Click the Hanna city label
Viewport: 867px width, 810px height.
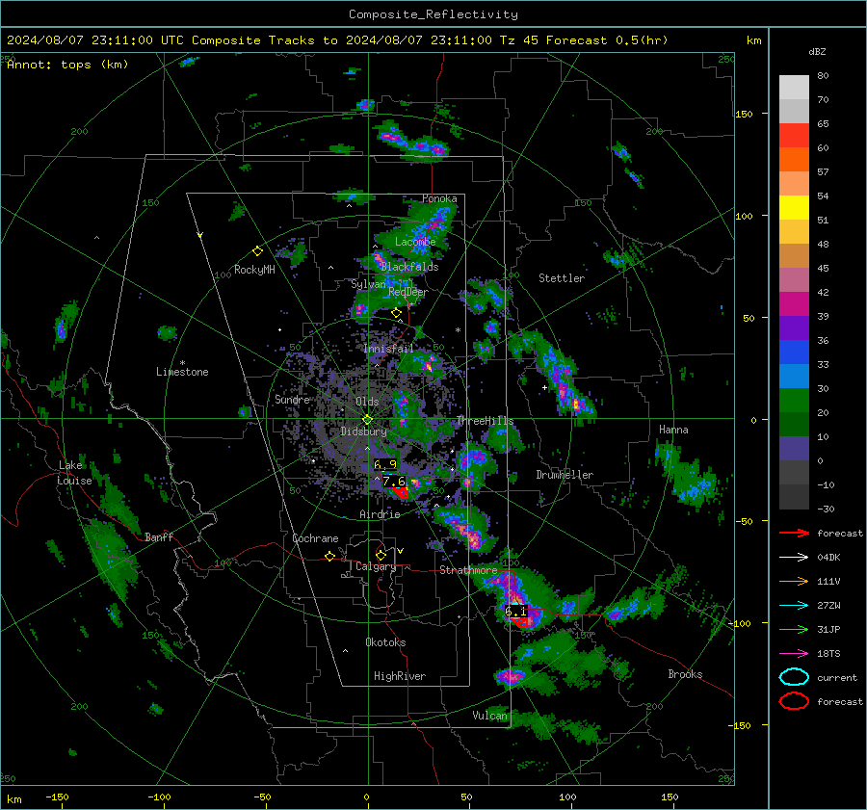tap(673, 430)
